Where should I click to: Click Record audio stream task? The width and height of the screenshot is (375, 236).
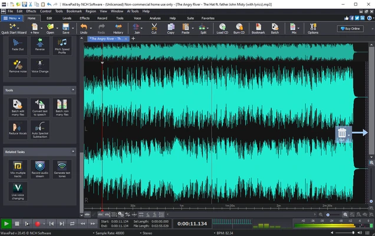click(x=40, y=169)
